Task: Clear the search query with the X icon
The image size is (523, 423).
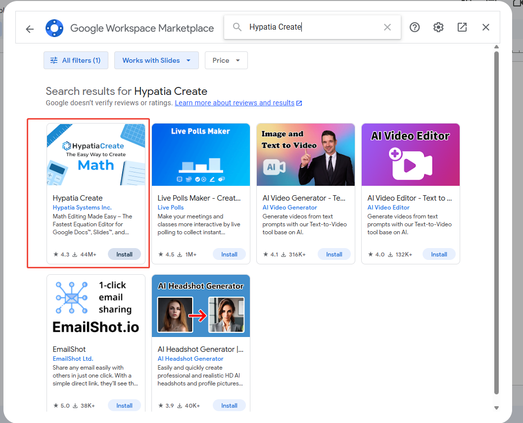Action: [387, 27]
